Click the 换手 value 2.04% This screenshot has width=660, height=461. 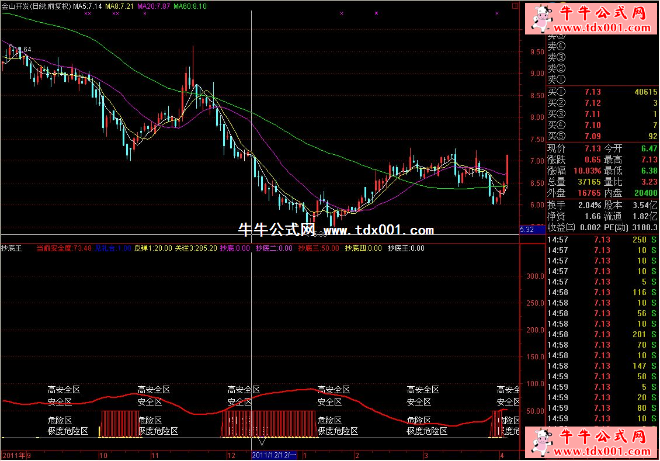click(590, 206)
